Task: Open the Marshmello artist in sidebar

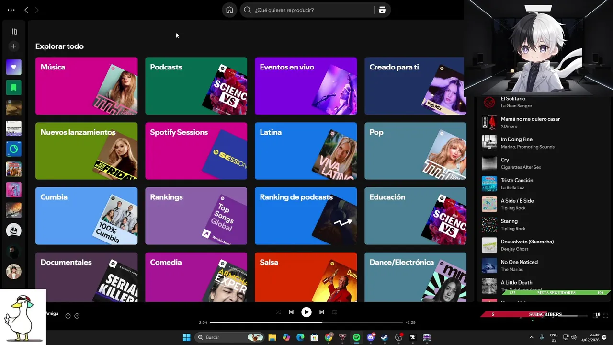Action: tap(13, 230)
